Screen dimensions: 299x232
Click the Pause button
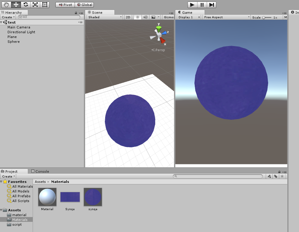(202, 5)
